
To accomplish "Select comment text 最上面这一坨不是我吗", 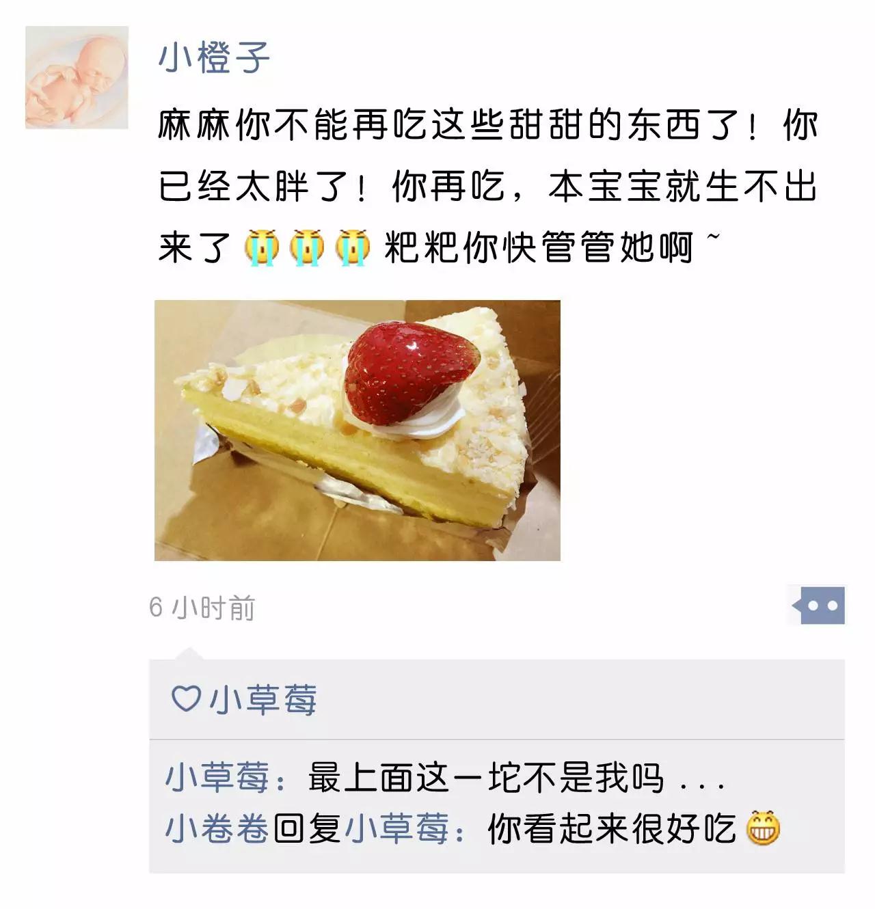I will (x=486, y=778).
